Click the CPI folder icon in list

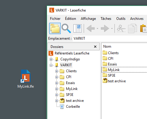pos(105,58)
